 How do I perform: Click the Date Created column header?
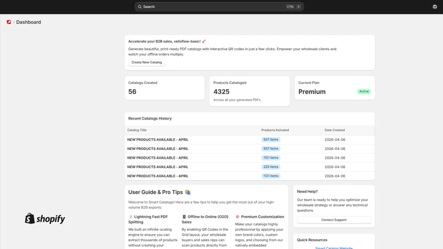334,130
